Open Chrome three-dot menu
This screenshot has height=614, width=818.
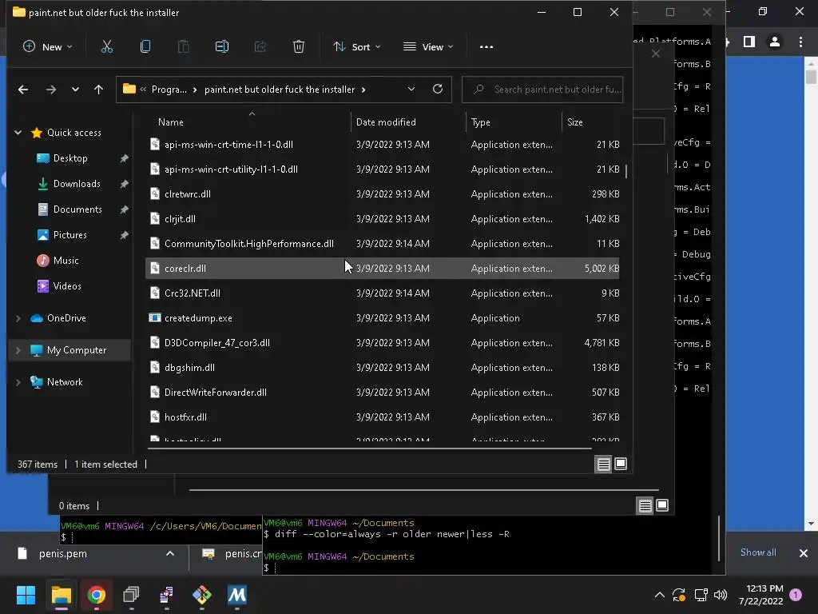800,42
